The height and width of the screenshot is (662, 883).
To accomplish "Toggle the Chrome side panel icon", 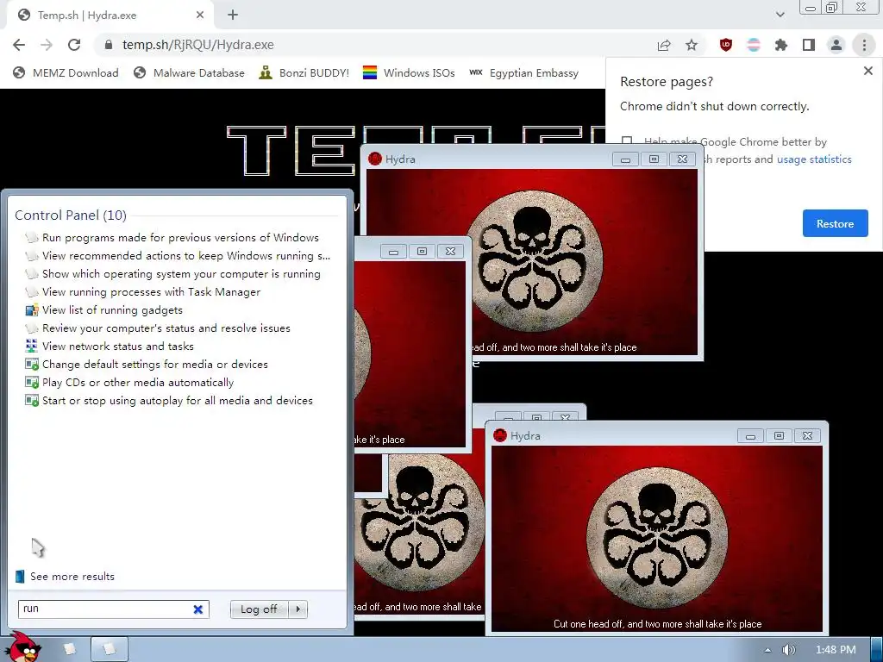I will coord(809,45).
